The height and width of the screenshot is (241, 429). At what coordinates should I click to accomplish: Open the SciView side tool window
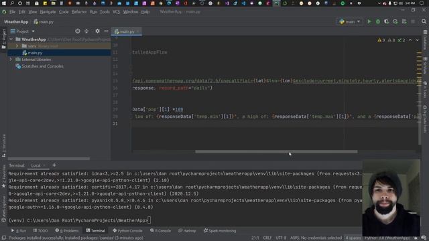[x=425, y=66]
